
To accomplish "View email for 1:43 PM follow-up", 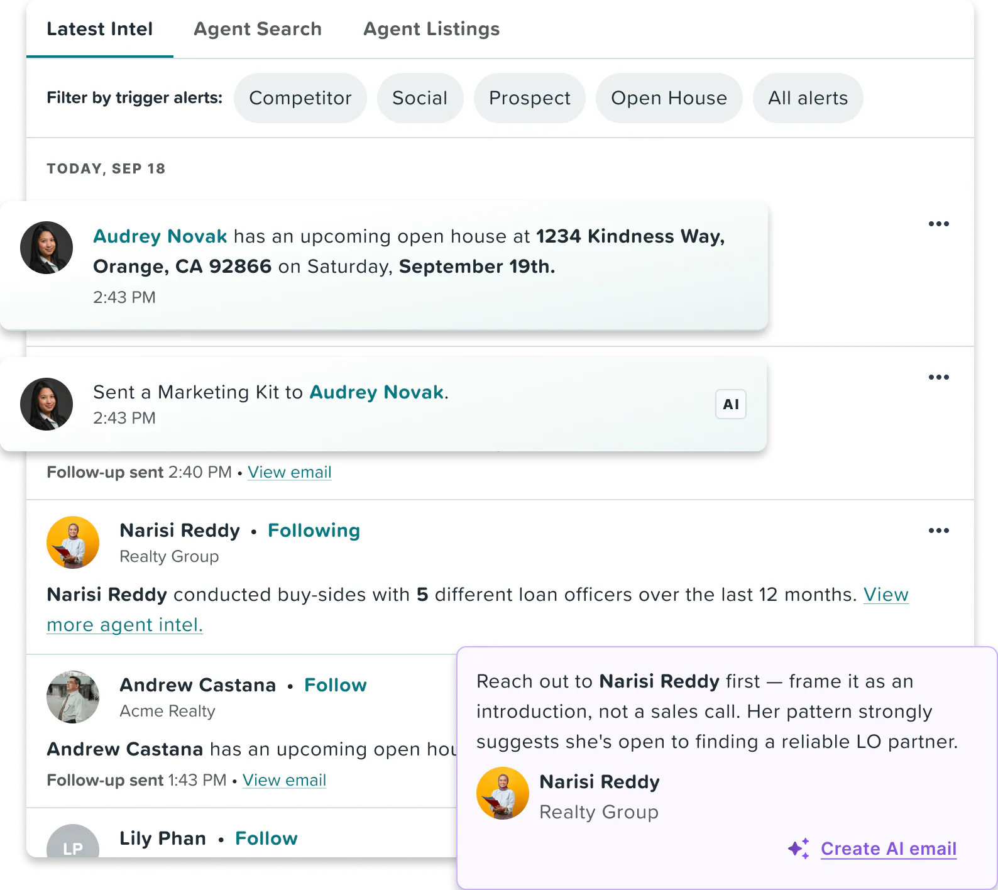I will pos(285,780).
